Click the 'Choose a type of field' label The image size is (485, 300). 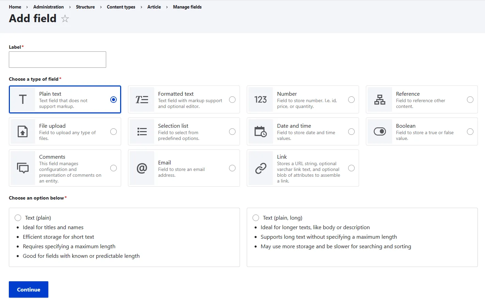click(x=34, y=79)
